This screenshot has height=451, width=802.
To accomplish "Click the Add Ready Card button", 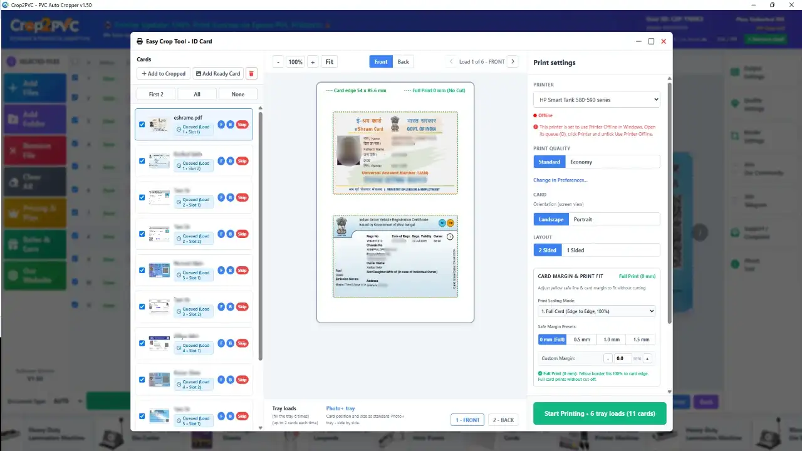I will tap(218, 73).
